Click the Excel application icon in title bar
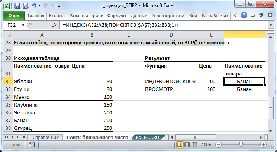Image resolution: width=277 pixels, height=152 pixels. [7, 6]
